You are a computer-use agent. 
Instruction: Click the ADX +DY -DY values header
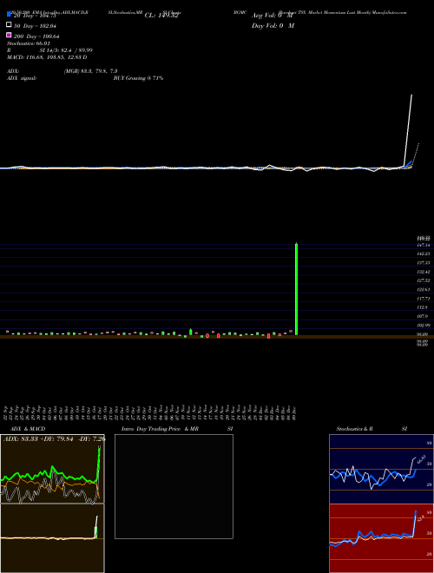tap(55, 438)
